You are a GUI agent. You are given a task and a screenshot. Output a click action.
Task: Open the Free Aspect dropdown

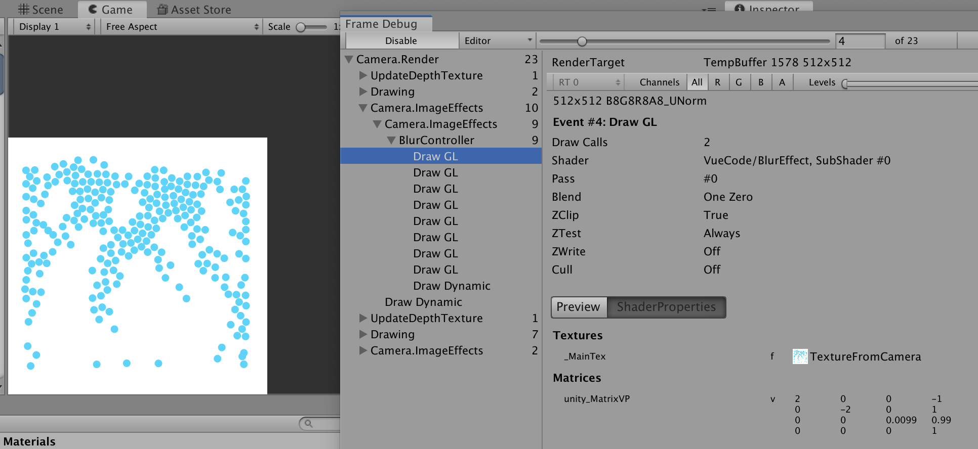(181, 27)
